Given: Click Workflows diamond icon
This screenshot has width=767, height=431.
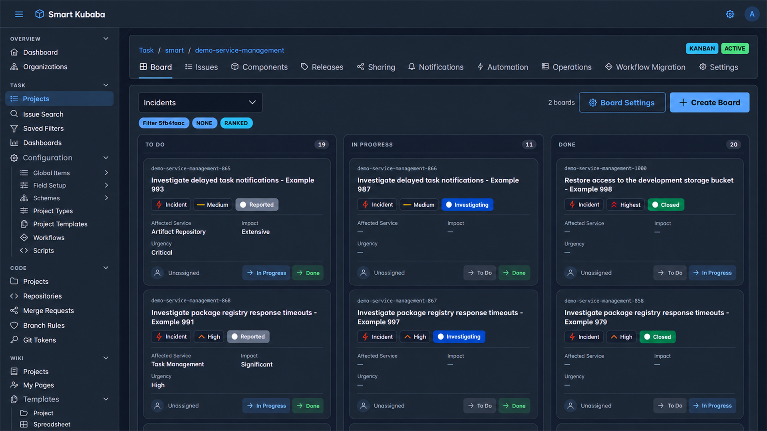Looking at the screenshot, I should point(24,237).
